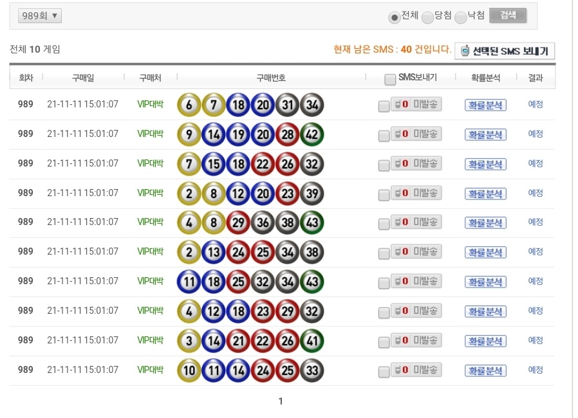578x418 pixels.
Task: Click the yellow number 6 lottery ball
Action: 189,105
